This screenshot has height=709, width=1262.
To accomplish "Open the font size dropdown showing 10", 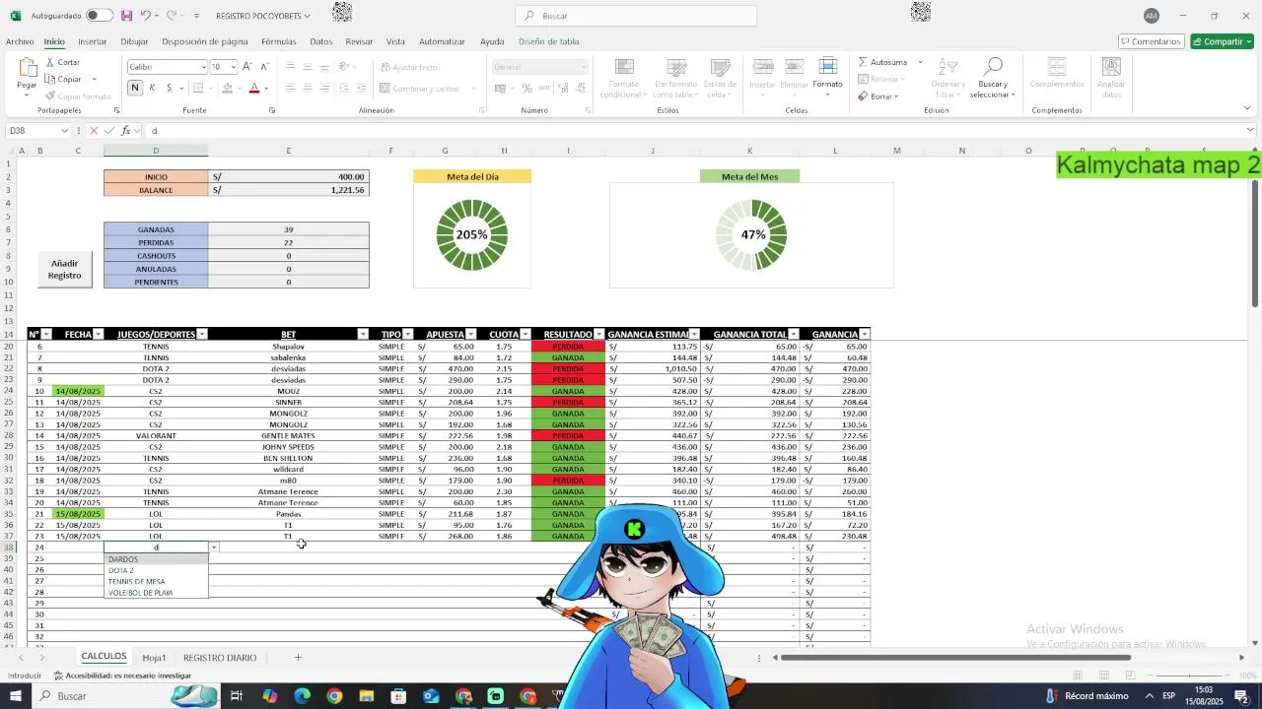I will [234, 67].
